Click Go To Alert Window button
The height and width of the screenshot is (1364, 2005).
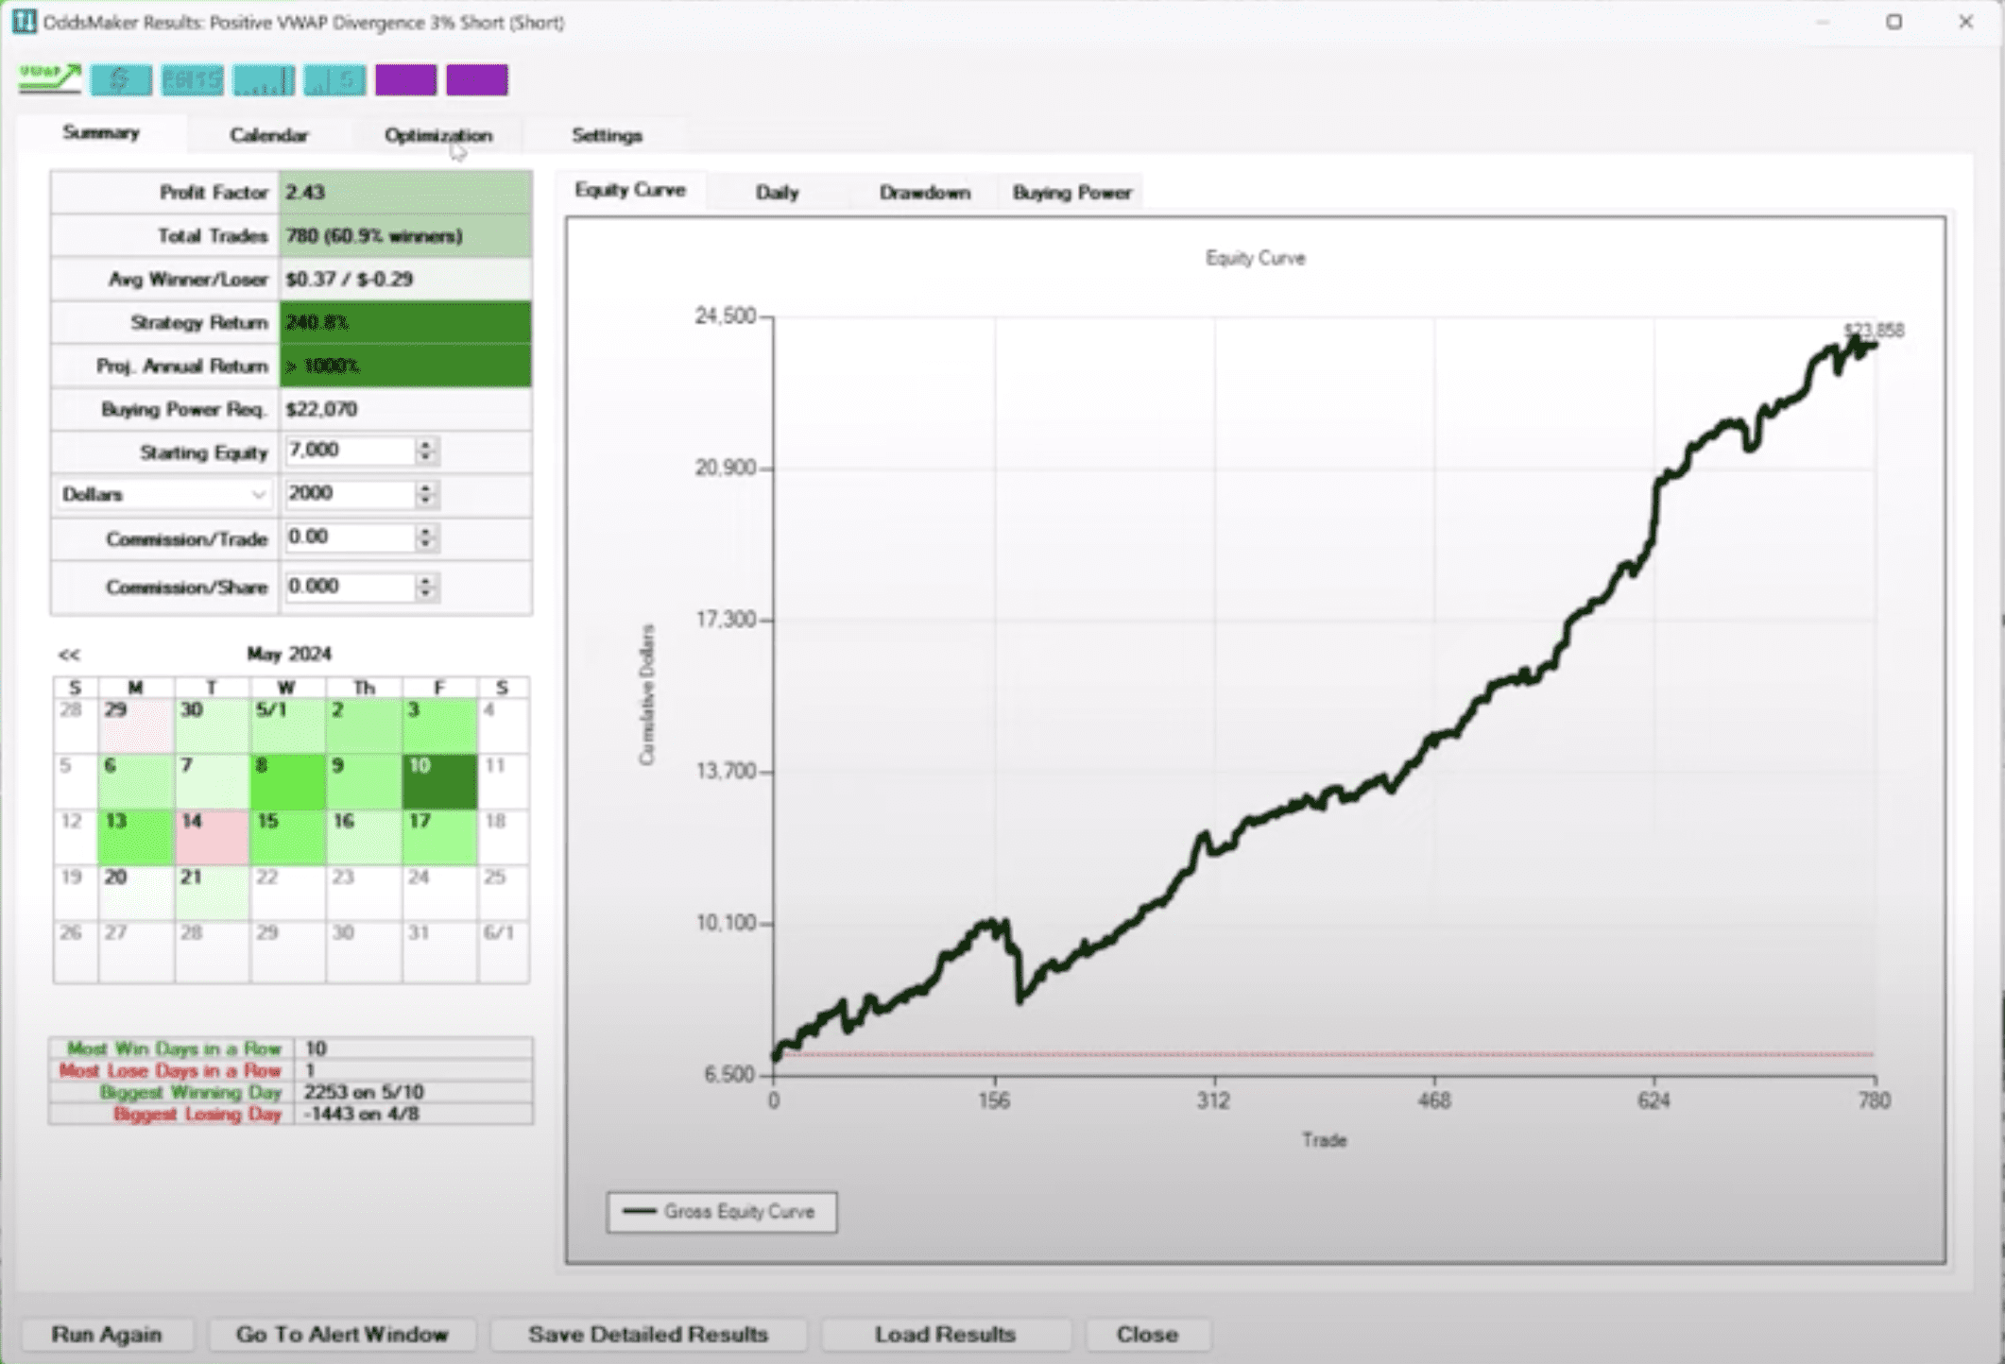[342, 1334]
